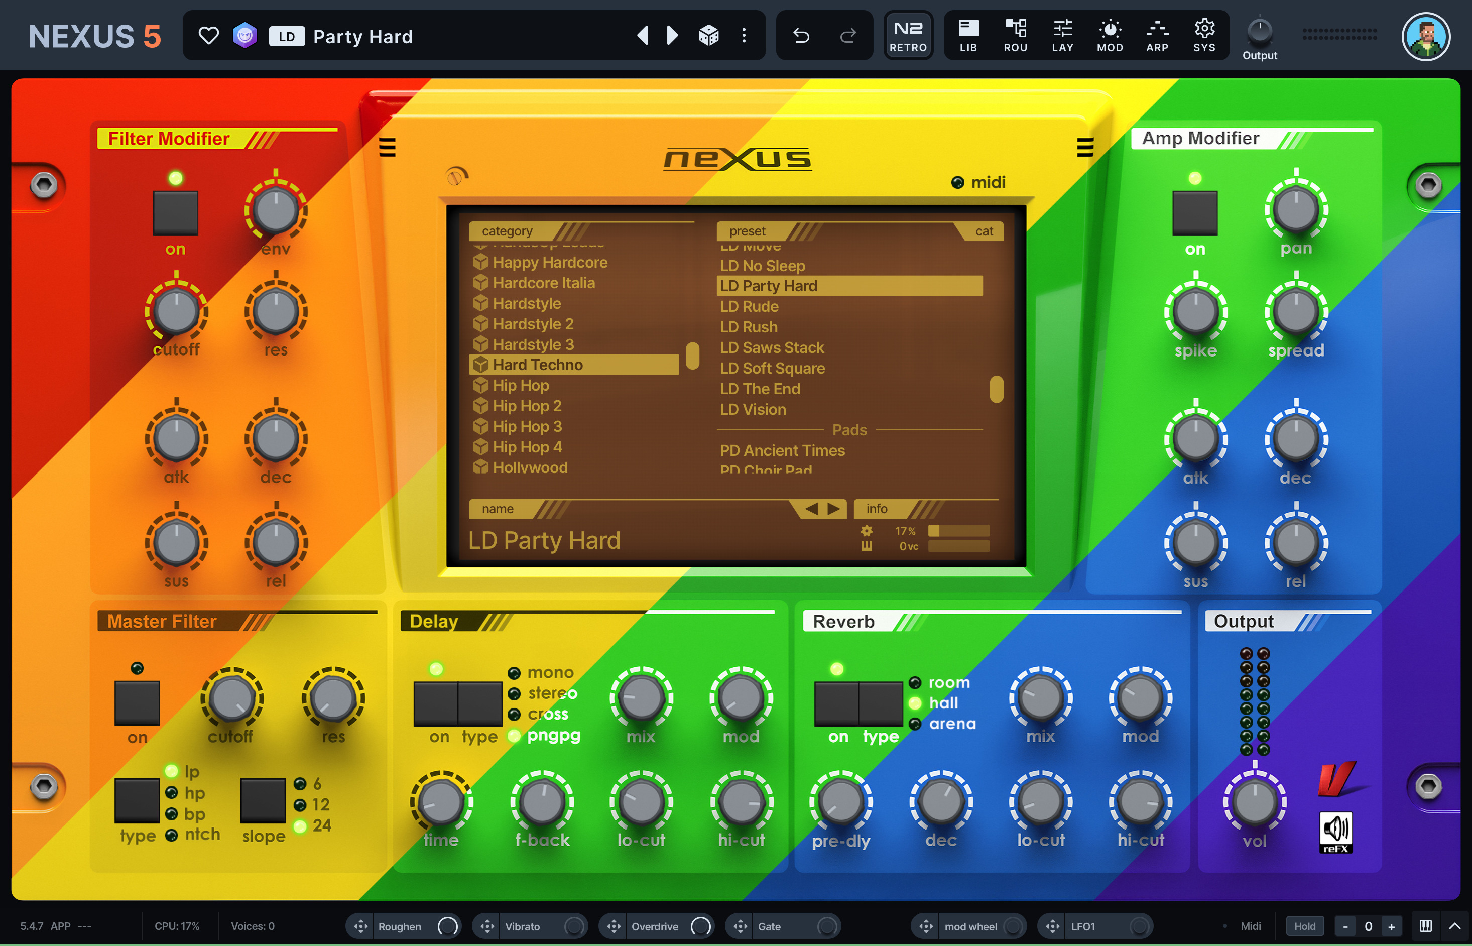The width and height of the screenshot is (1472, 946).
Task: Toggle the Reverb on button
Action: [836, 704]
